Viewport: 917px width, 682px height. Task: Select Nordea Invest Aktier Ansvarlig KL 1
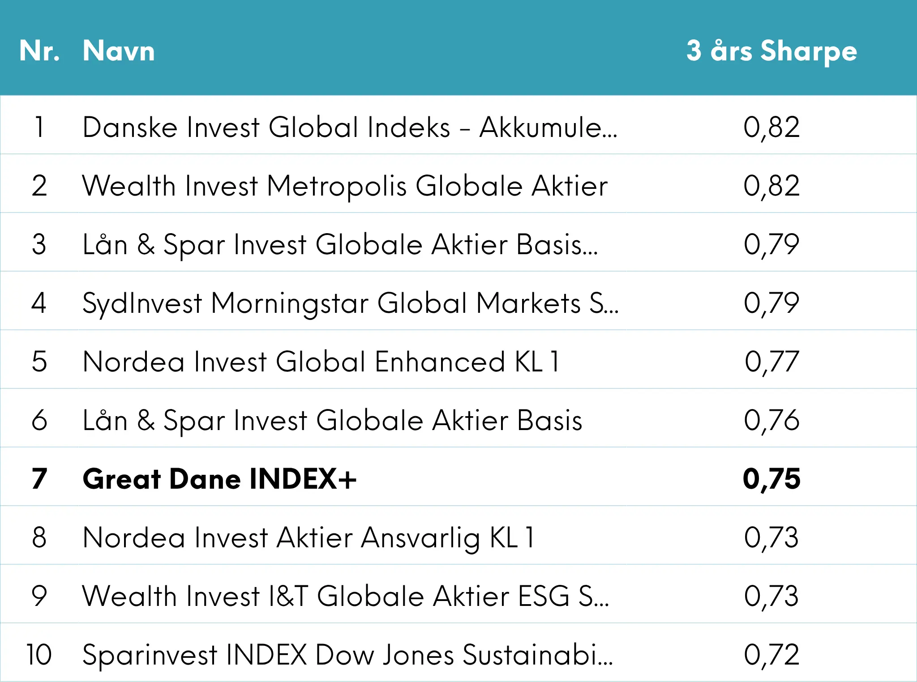click(x=309, y=537)
